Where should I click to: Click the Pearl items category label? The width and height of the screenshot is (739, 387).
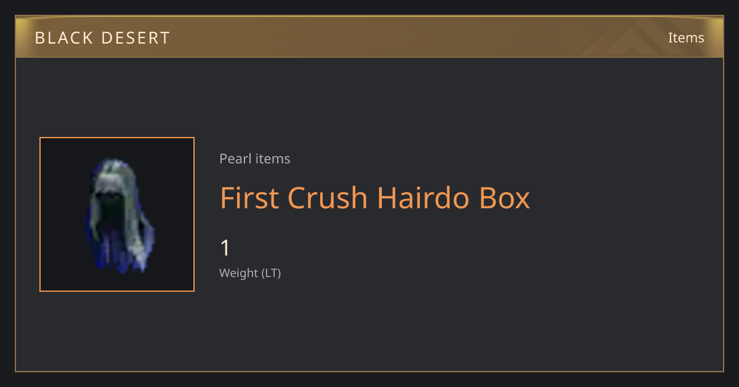tap(255, 159)
